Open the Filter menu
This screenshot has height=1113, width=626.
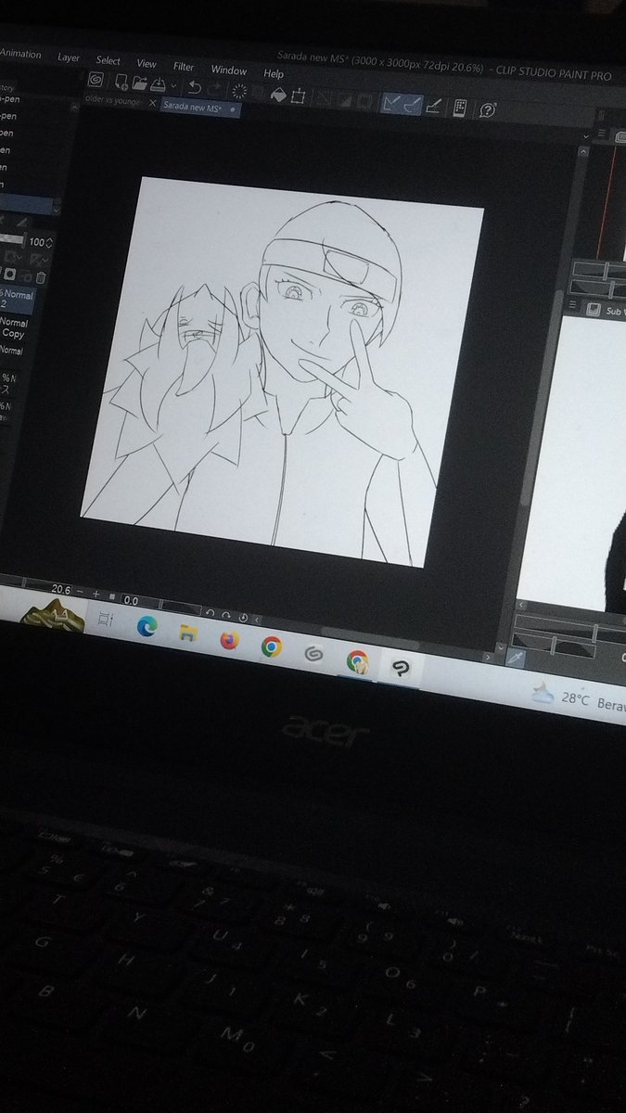point(184,67)
